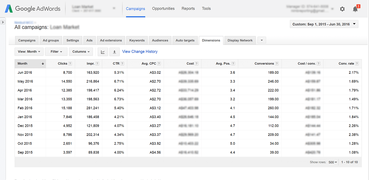
Task: Expand the left sidebar panel arrow
Action: [3, 22]
